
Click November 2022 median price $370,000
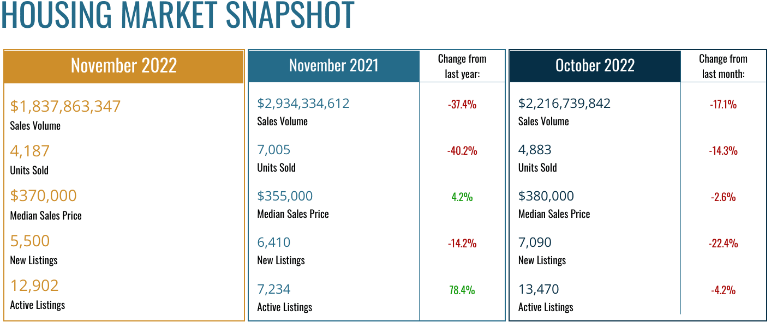coord(43,196)
